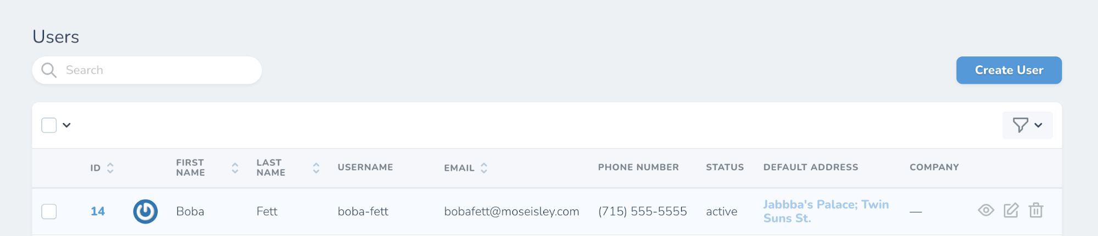
Task: Sort by Email column arrows
Action: [x=484, y=168]
